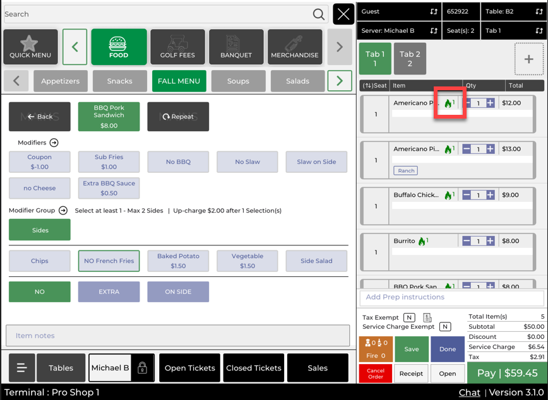This screenshot has height=400, width=548.
Task: Click the fire icon on the first Americano item
Action: point(449,103)
